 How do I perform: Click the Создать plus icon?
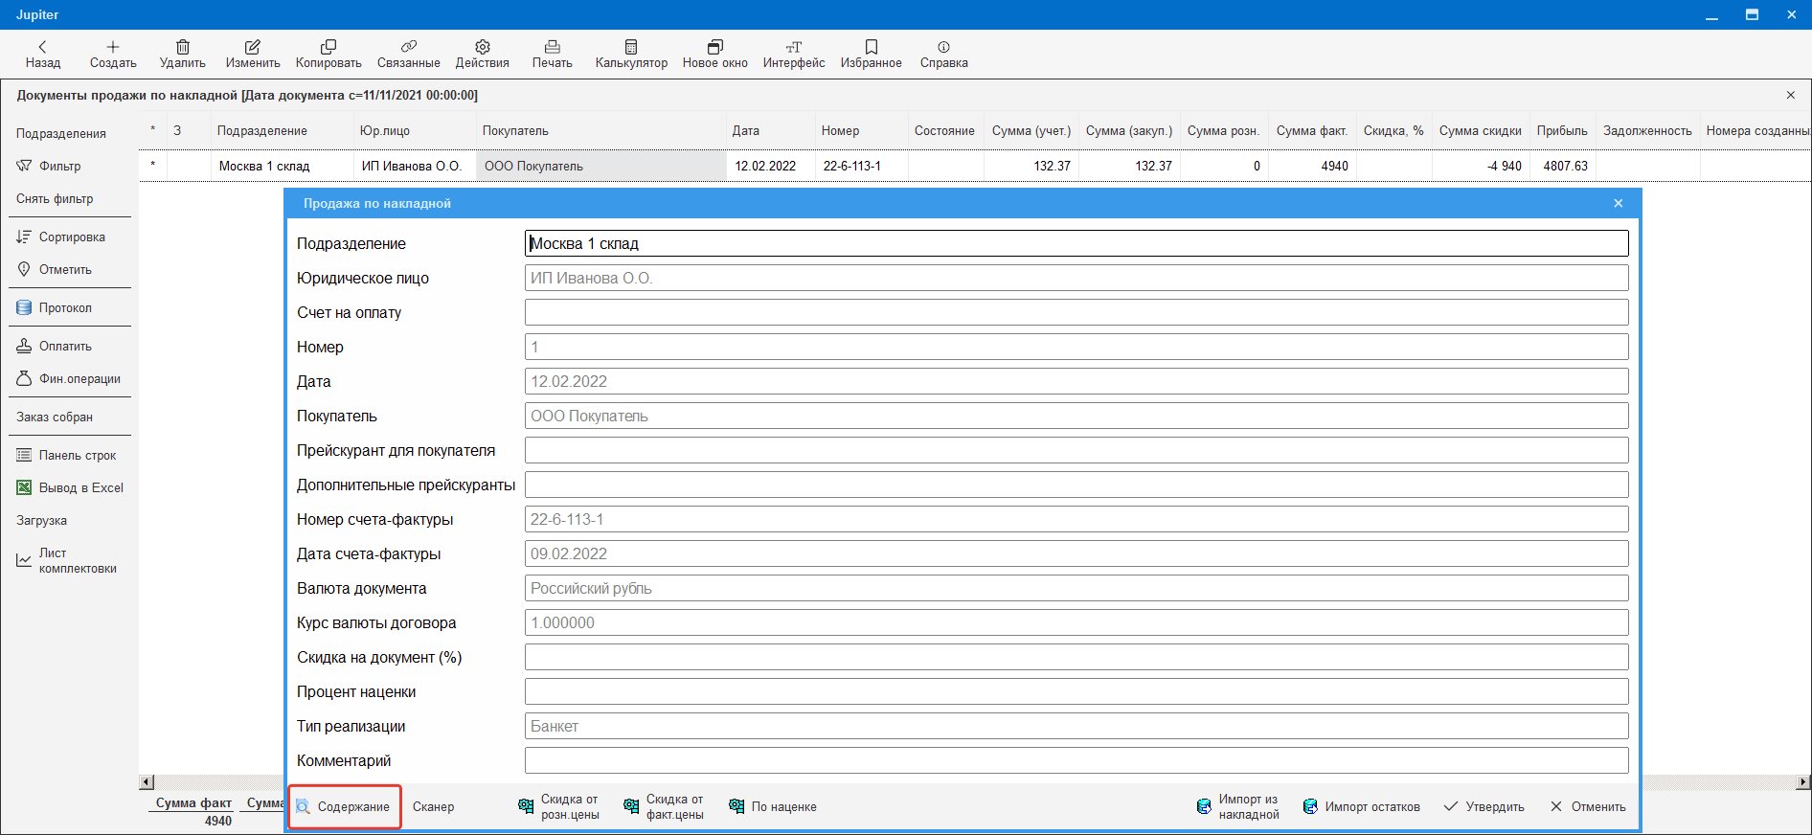point(113,55)
